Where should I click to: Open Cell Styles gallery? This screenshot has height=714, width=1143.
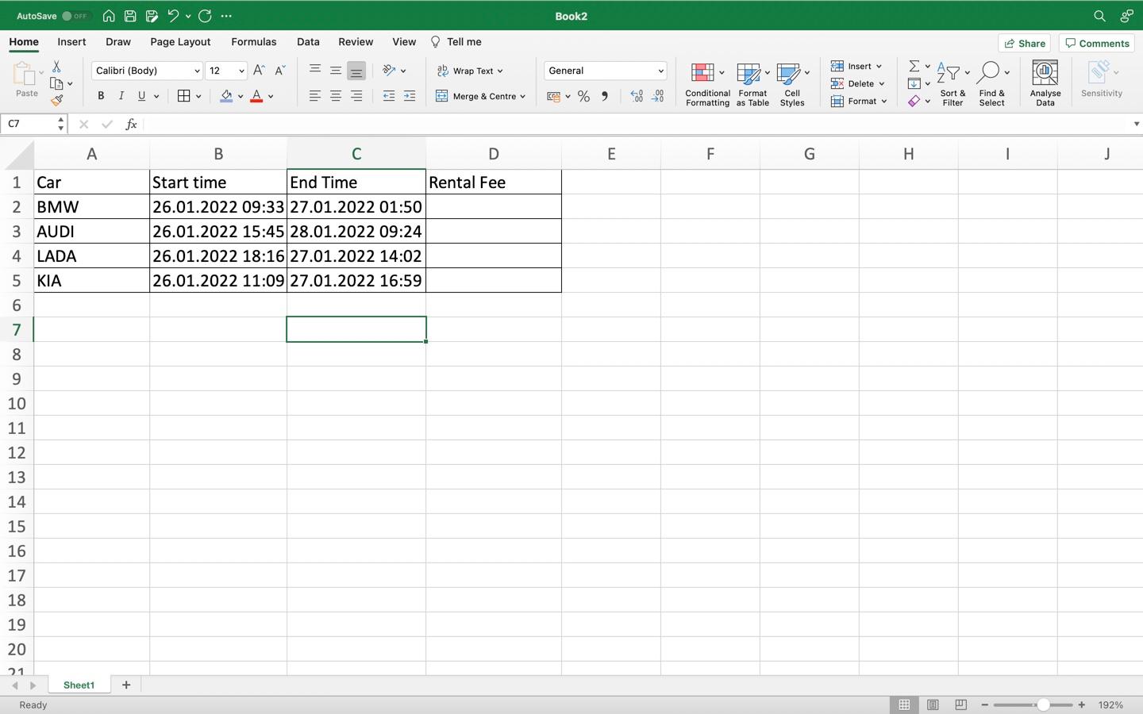[792, 83]
